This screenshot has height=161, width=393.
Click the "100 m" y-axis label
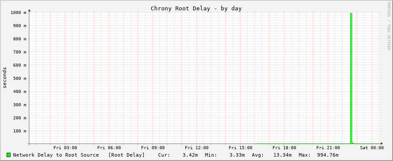point(20,131)
